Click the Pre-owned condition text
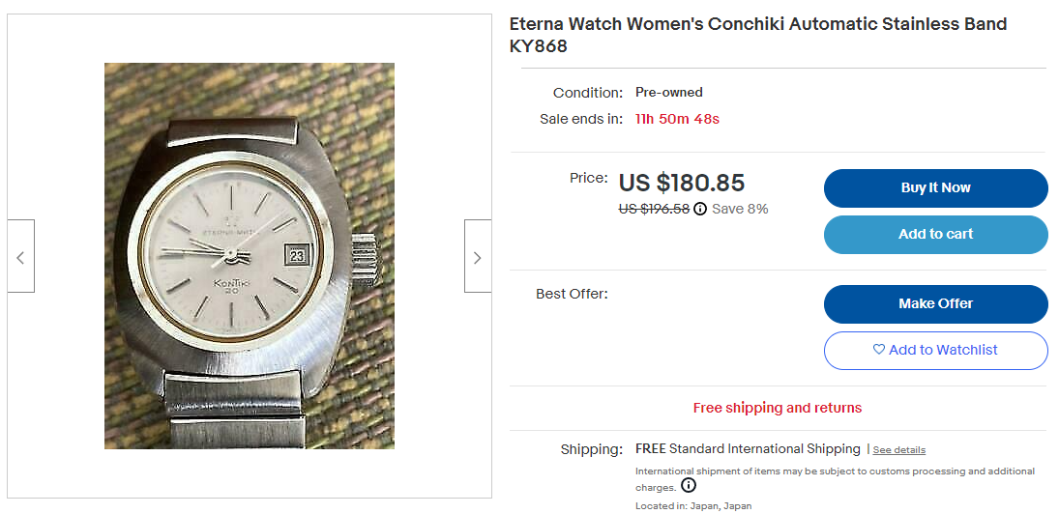Viewport: 1059px width, 514px height. point(668,93)
